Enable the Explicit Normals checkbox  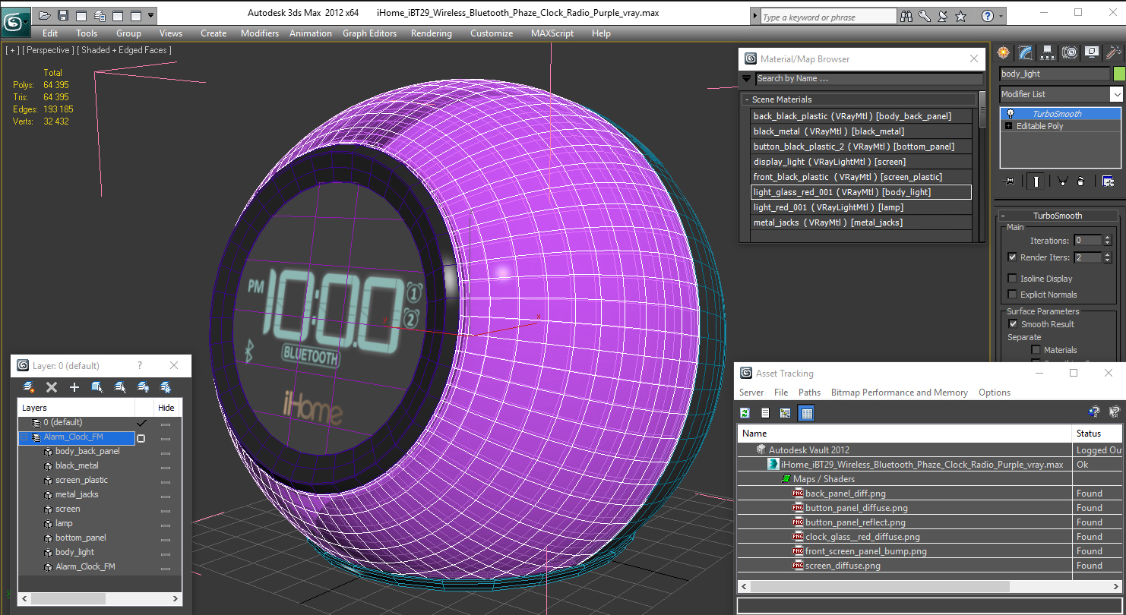tap(1012, 295)
